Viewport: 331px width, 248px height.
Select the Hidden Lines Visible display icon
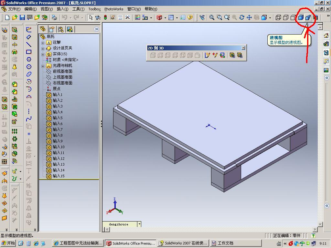[x=286, y=17]
